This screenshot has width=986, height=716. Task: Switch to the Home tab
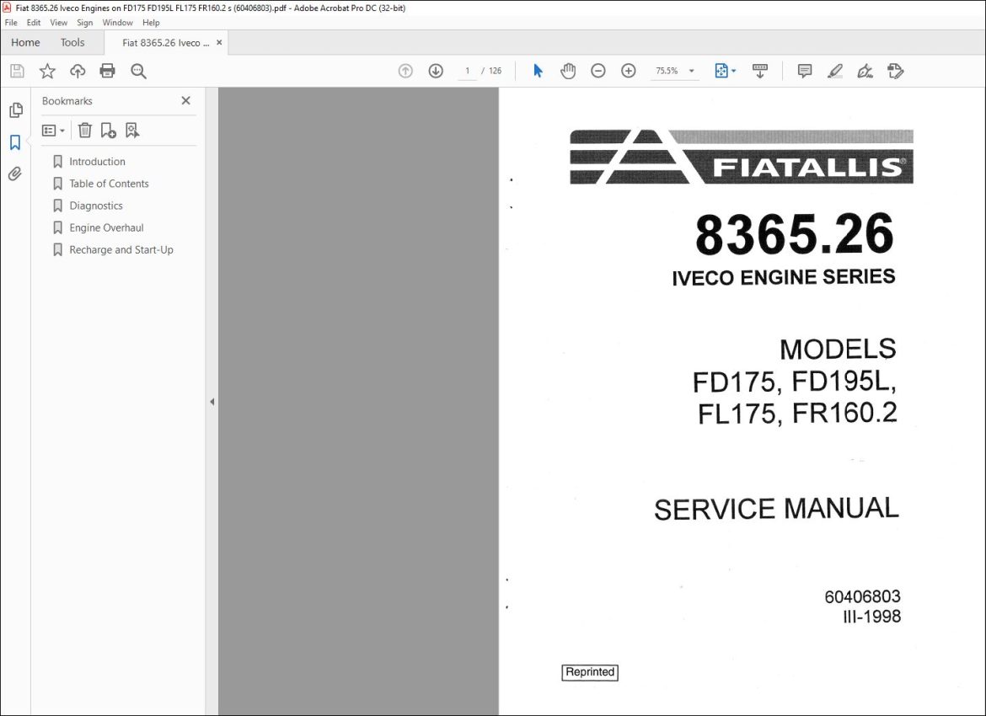25,43
